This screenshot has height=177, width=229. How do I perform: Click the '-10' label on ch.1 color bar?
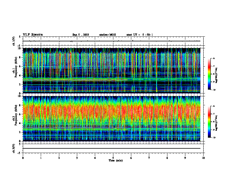click(x=214, y=90)
